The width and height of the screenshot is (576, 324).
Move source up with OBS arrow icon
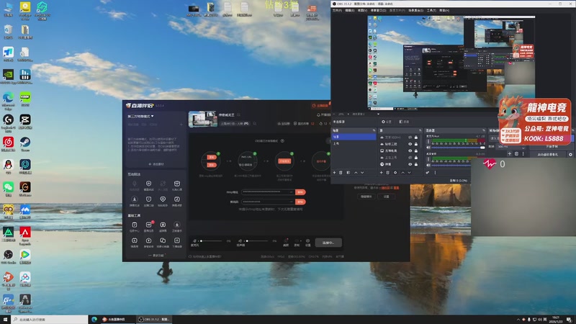pos(403,173)
